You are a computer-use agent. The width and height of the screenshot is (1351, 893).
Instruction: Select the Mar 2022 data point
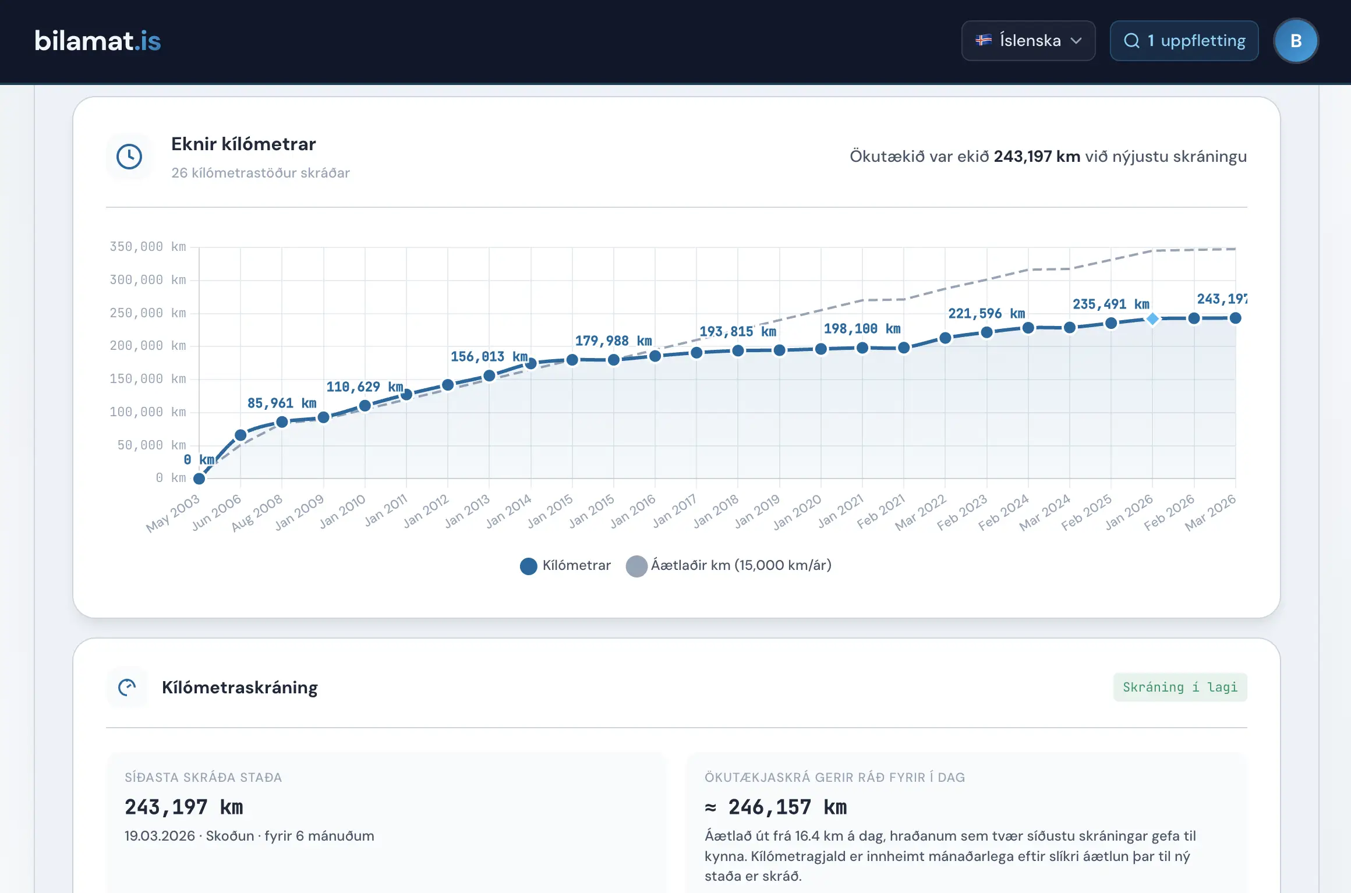coord(945,338)
